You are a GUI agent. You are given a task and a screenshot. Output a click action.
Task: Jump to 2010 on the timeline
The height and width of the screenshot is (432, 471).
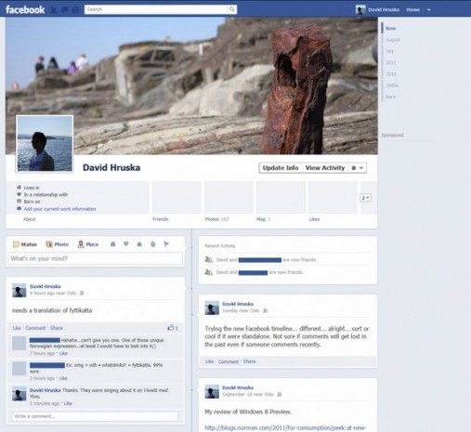coord(391,74)
